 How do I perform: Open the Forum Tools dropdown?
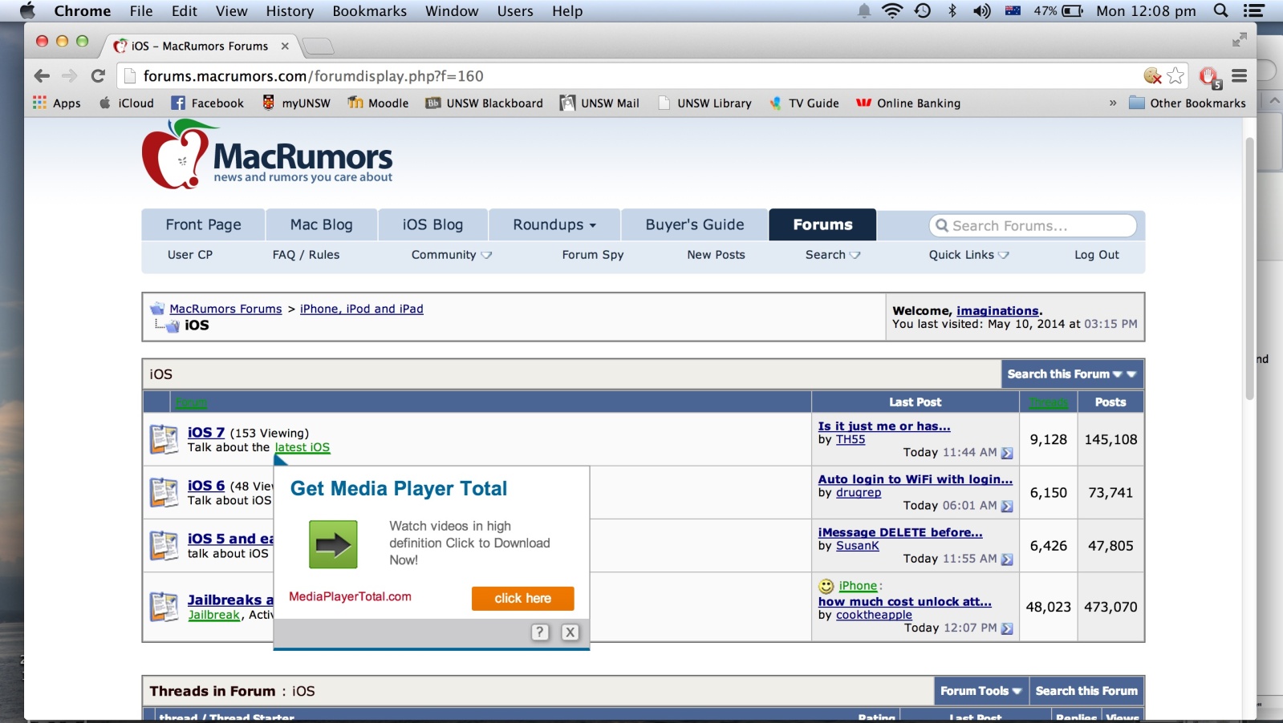(981, 691)
